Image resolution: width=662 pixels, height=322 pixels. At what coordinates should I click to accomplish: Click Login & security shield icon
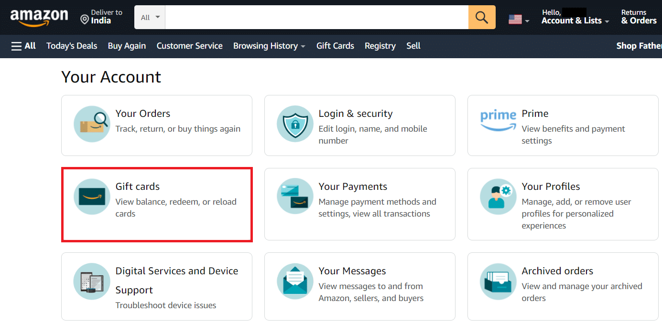coord(295,124)
